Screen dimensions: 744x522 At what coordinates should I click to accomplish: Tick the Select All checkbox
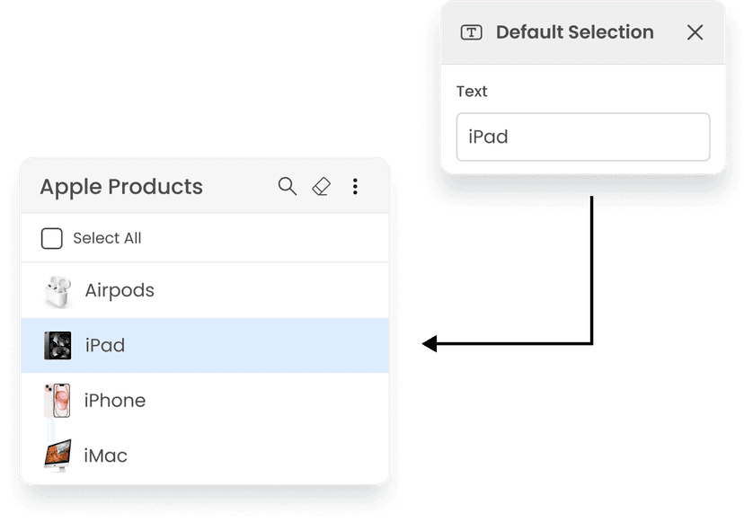point(52,238)
